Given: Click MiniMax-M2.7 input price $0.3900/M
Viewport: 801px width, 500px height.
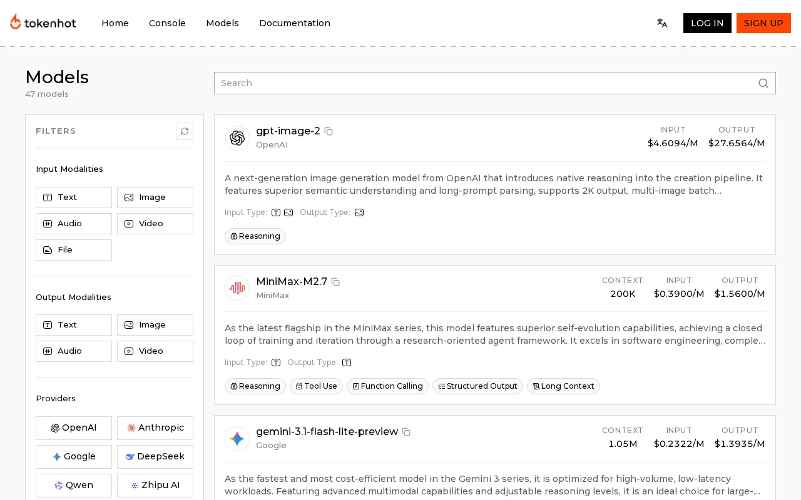Looking at the screenshot, I should [x=679, y=294].
